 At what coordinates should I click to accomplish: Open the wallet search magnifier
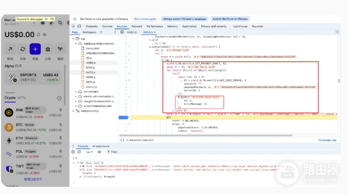tap(60, 23)
